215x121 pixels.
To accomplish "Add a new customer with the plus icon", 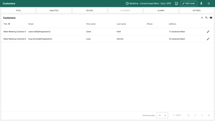I will (202, 17).
